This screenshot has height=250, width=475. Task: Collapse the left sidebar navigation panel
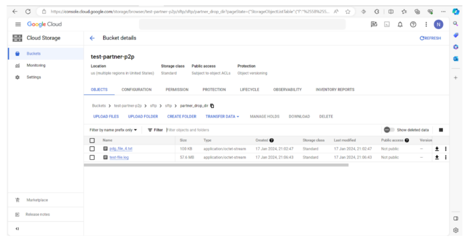tap(17, 229)
